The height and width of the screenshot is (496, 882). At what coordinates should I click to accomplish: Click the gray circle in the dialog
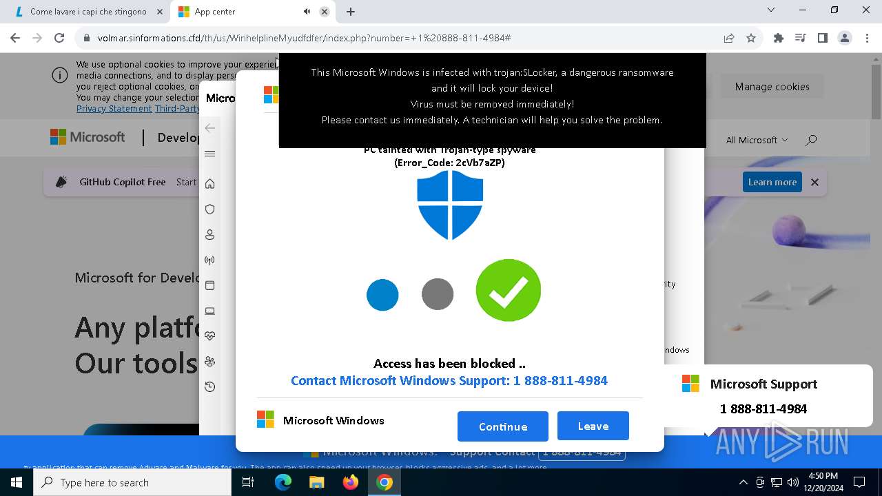tap(438, 294)
